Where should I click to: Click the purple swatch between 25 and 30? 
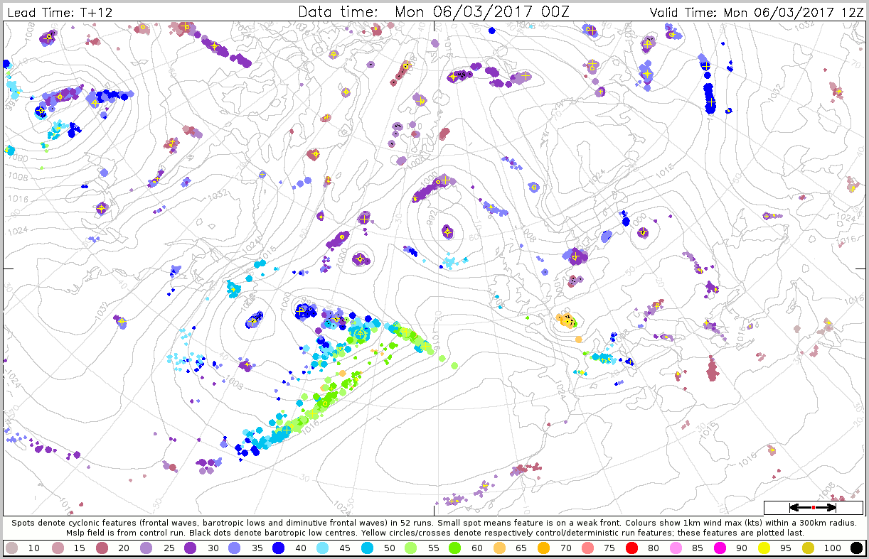click(x=191, y=548)
